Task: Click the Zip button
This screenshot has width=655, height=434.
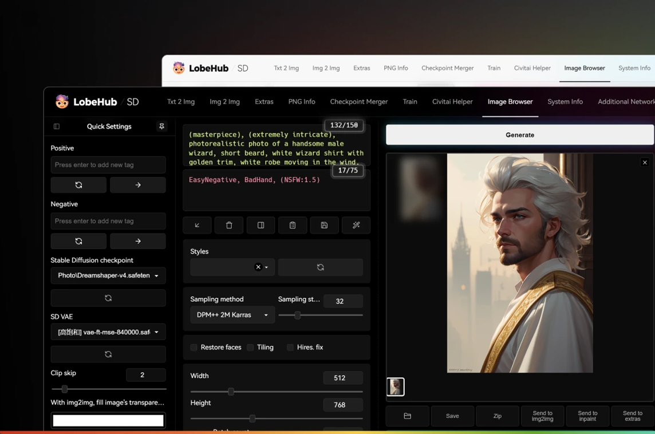Action: [x=498, y=416]
